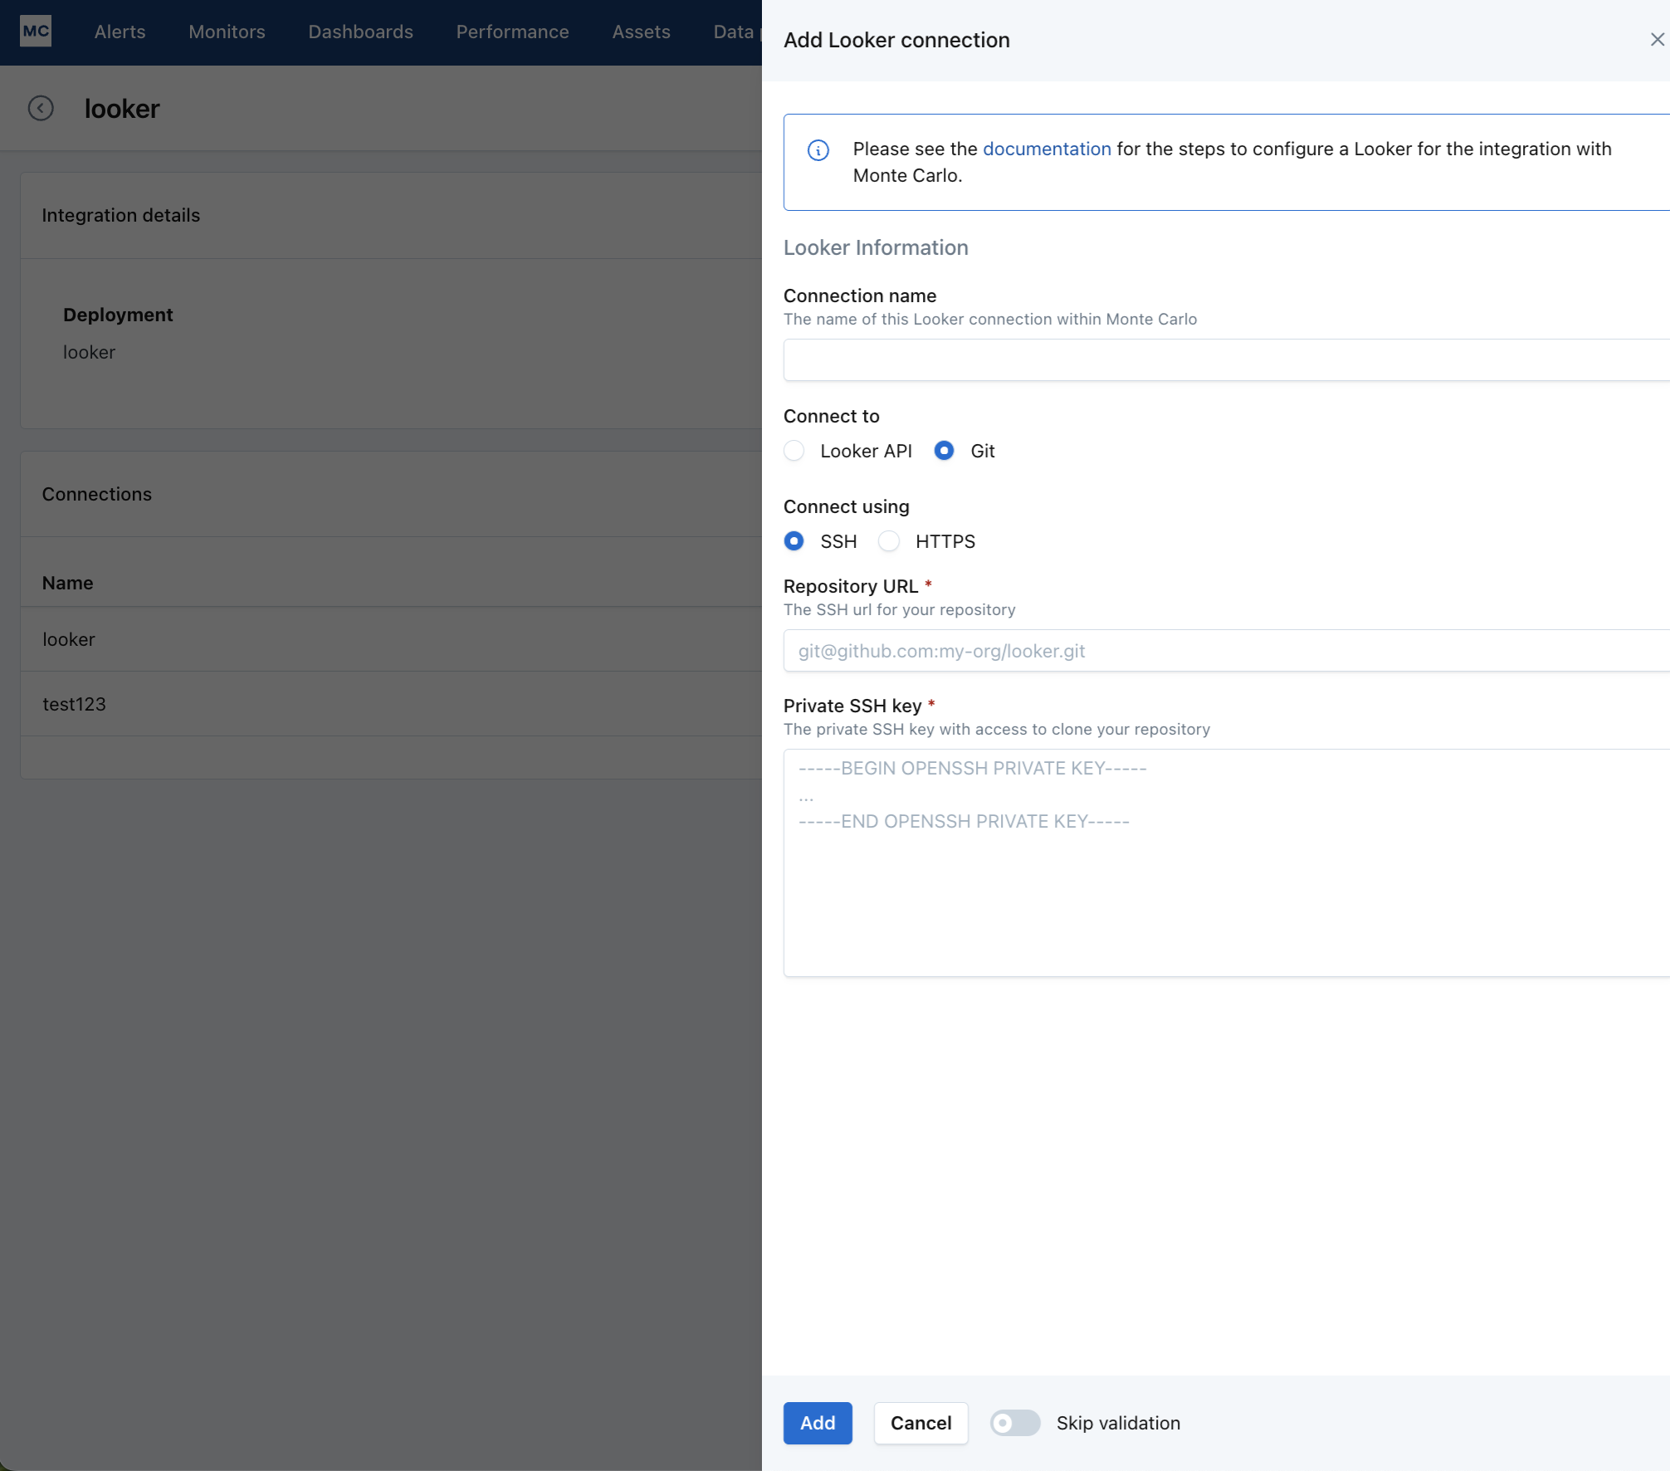Select the Looker API radio button
Image resolution: width=1670 pixels, height=1471 pixels.
coord(794,451)
